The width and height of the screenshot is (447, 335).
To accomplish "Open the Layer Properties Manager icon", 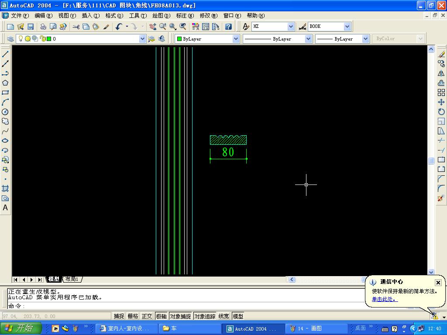I will click(10, 39).
